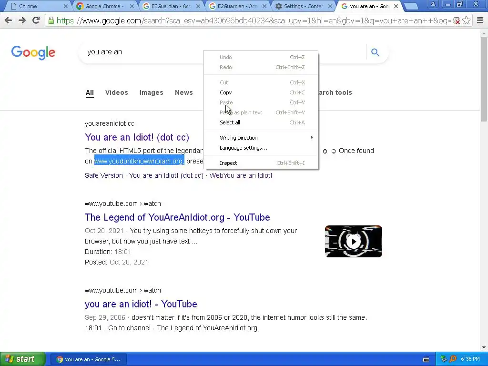Click the green padlock site info icon
The width and height of the screenshot is (488, 366).
pos(51,20)
